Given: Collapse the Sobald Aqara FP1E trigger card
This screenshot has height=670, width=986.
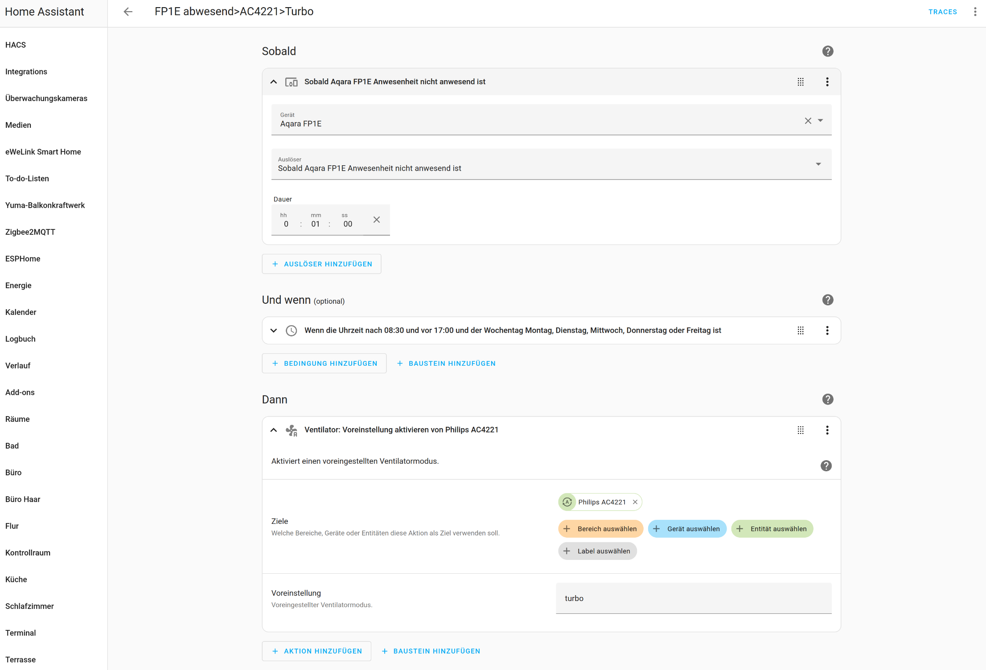Looking at the screenshot, I should (x=274, y=82).
